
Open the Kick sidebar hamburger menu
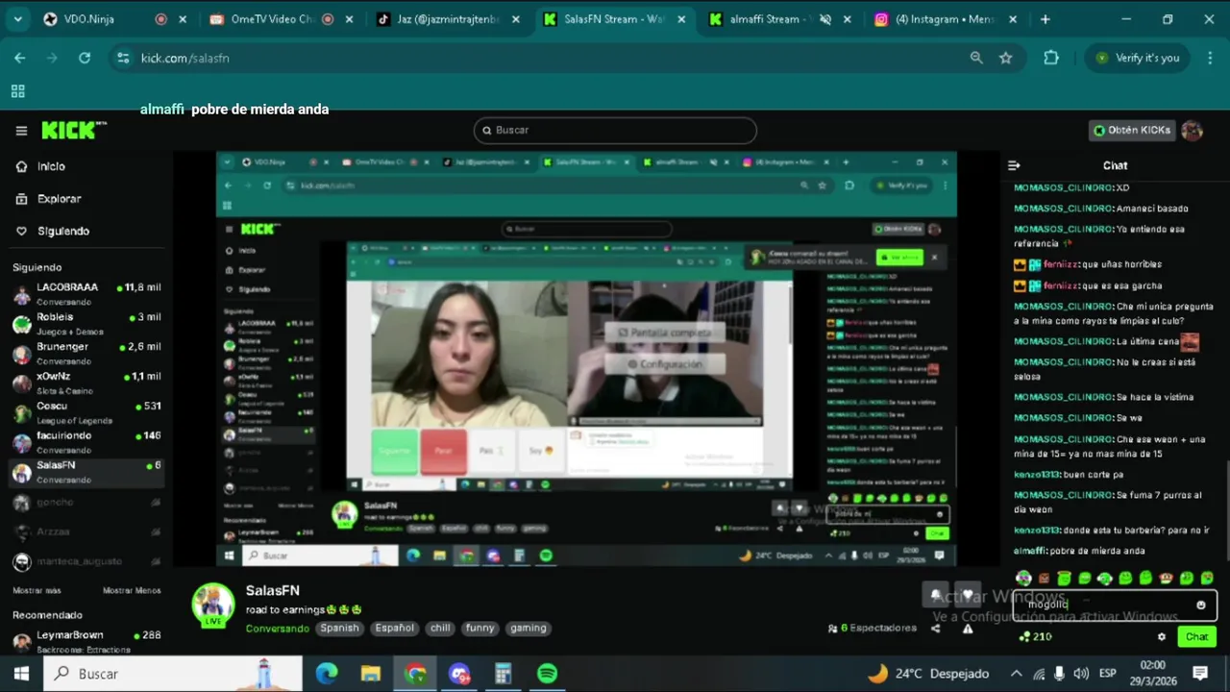tap(21, 131)
